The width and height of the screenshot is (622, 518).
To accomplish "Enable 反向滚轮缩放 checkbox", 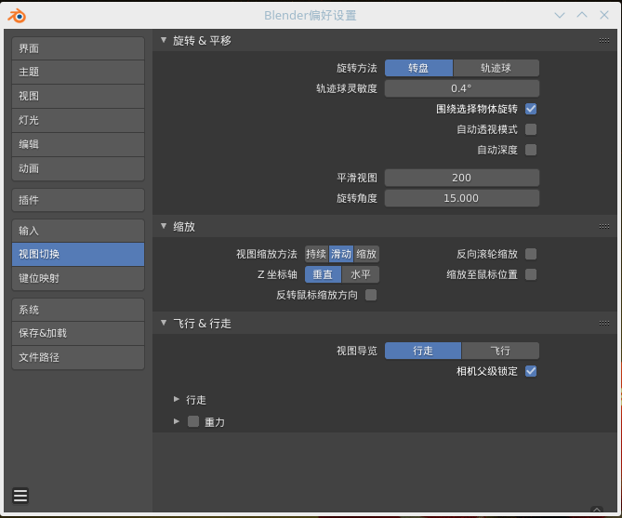I will point(531,254).
